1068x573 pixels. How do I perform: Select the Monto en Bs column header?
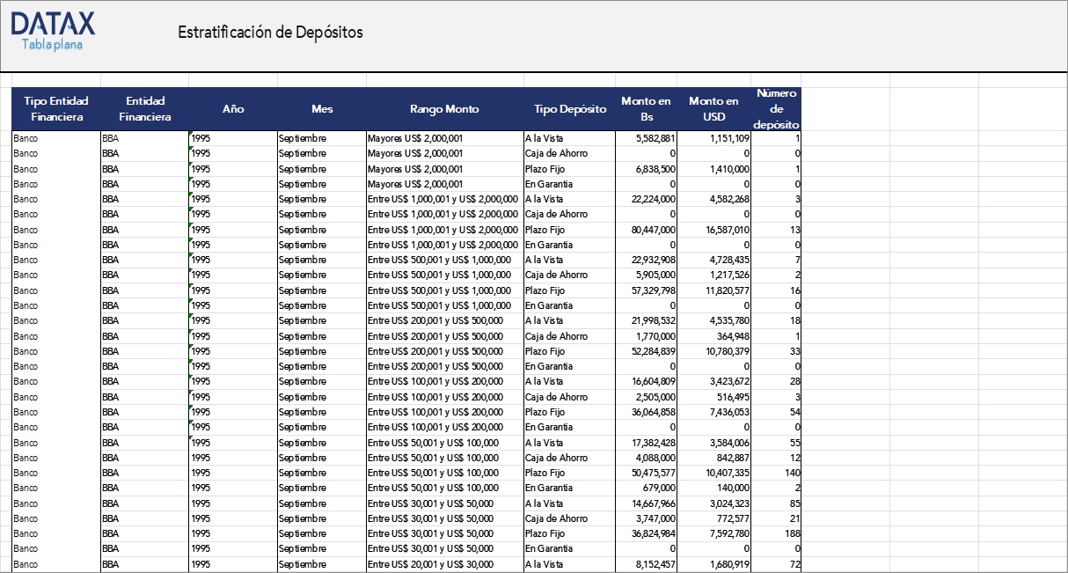[647, 108]
